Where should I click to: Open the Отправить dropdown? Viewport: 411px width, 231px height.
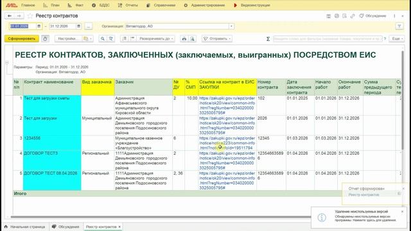click(x=217, y=38)
